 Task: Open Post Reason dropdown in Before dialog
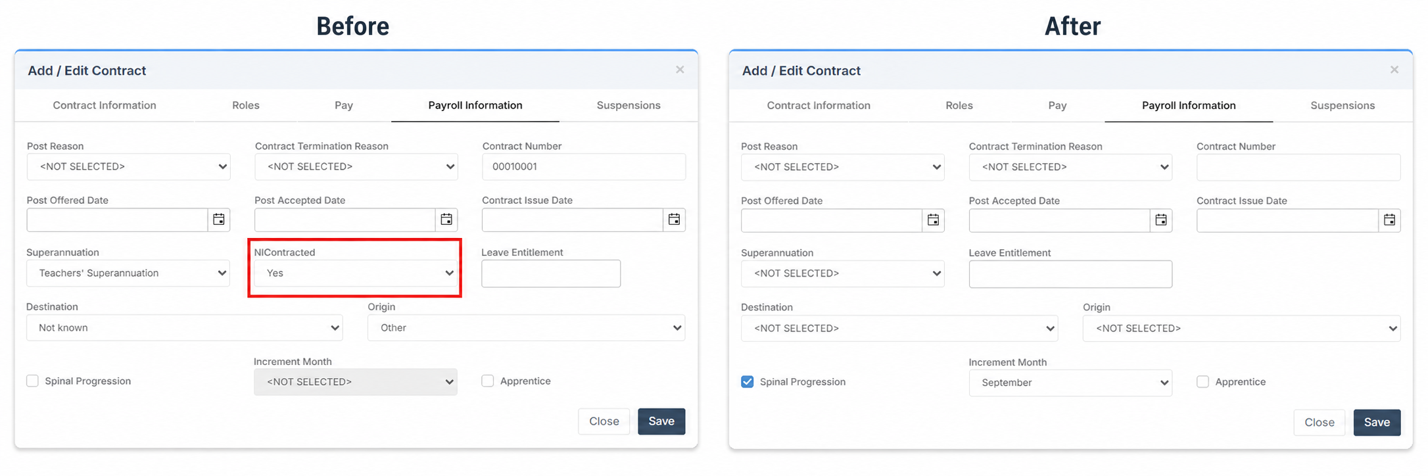(x=128, y=167)
